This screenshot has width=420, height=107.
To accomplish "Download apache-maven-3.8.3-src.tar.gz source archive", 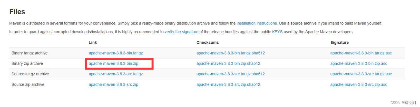I will [x=116, y=74].
